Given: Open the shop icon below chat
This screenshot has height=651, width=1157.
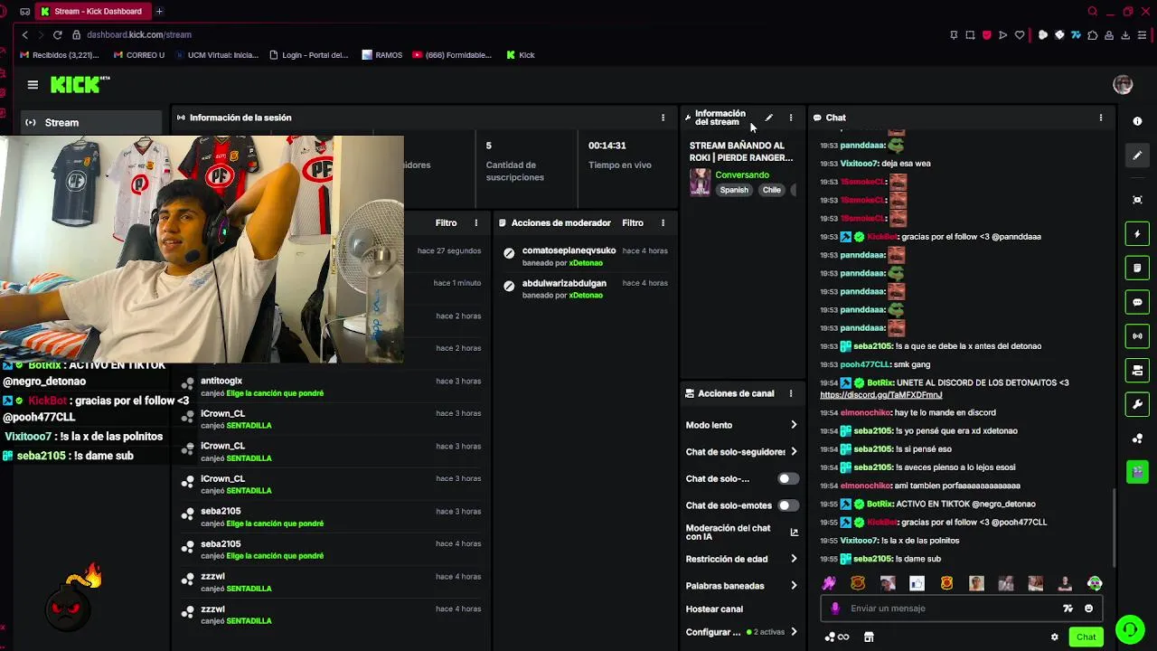Looking at the screenshot, I should pyautogui.click(x=869, y=637).
